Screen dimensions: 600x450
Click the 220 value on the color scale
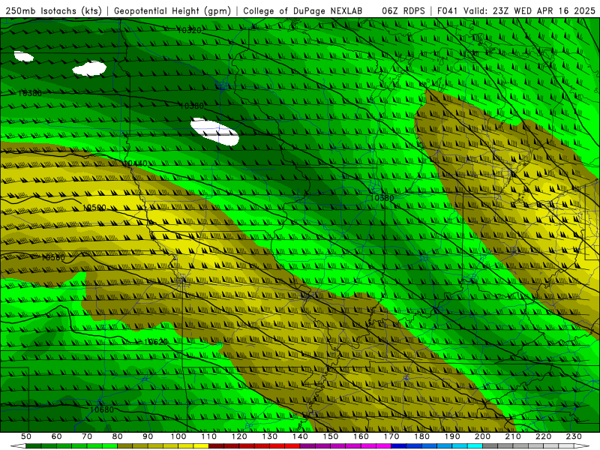click(x=543, y=436)
